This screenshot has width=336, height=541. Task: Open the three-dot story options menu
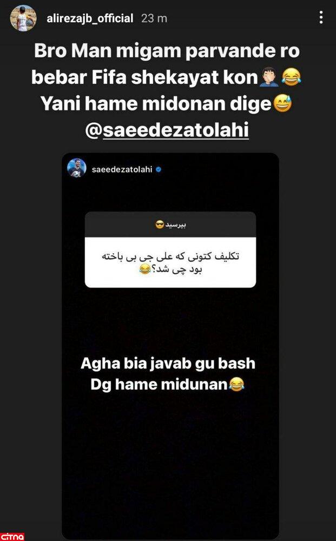[321, 17]
